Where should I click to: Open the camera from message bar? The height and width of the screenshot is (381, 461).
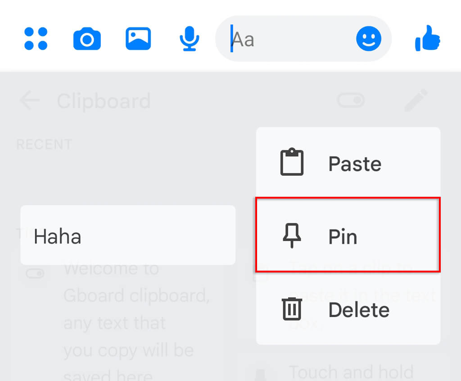click(x=87, y=39)
